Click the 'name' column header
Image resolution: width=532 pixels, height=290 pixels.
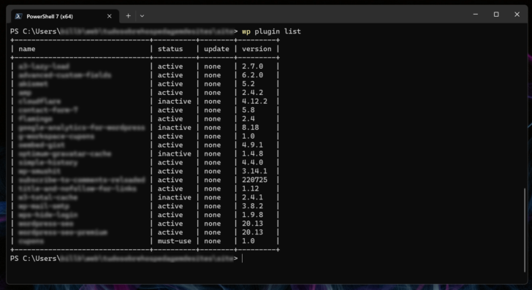(x=27, y=49)
